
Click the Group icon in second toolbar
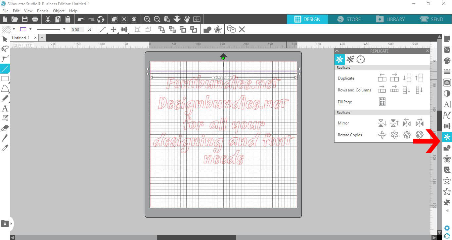click(138, 29)
